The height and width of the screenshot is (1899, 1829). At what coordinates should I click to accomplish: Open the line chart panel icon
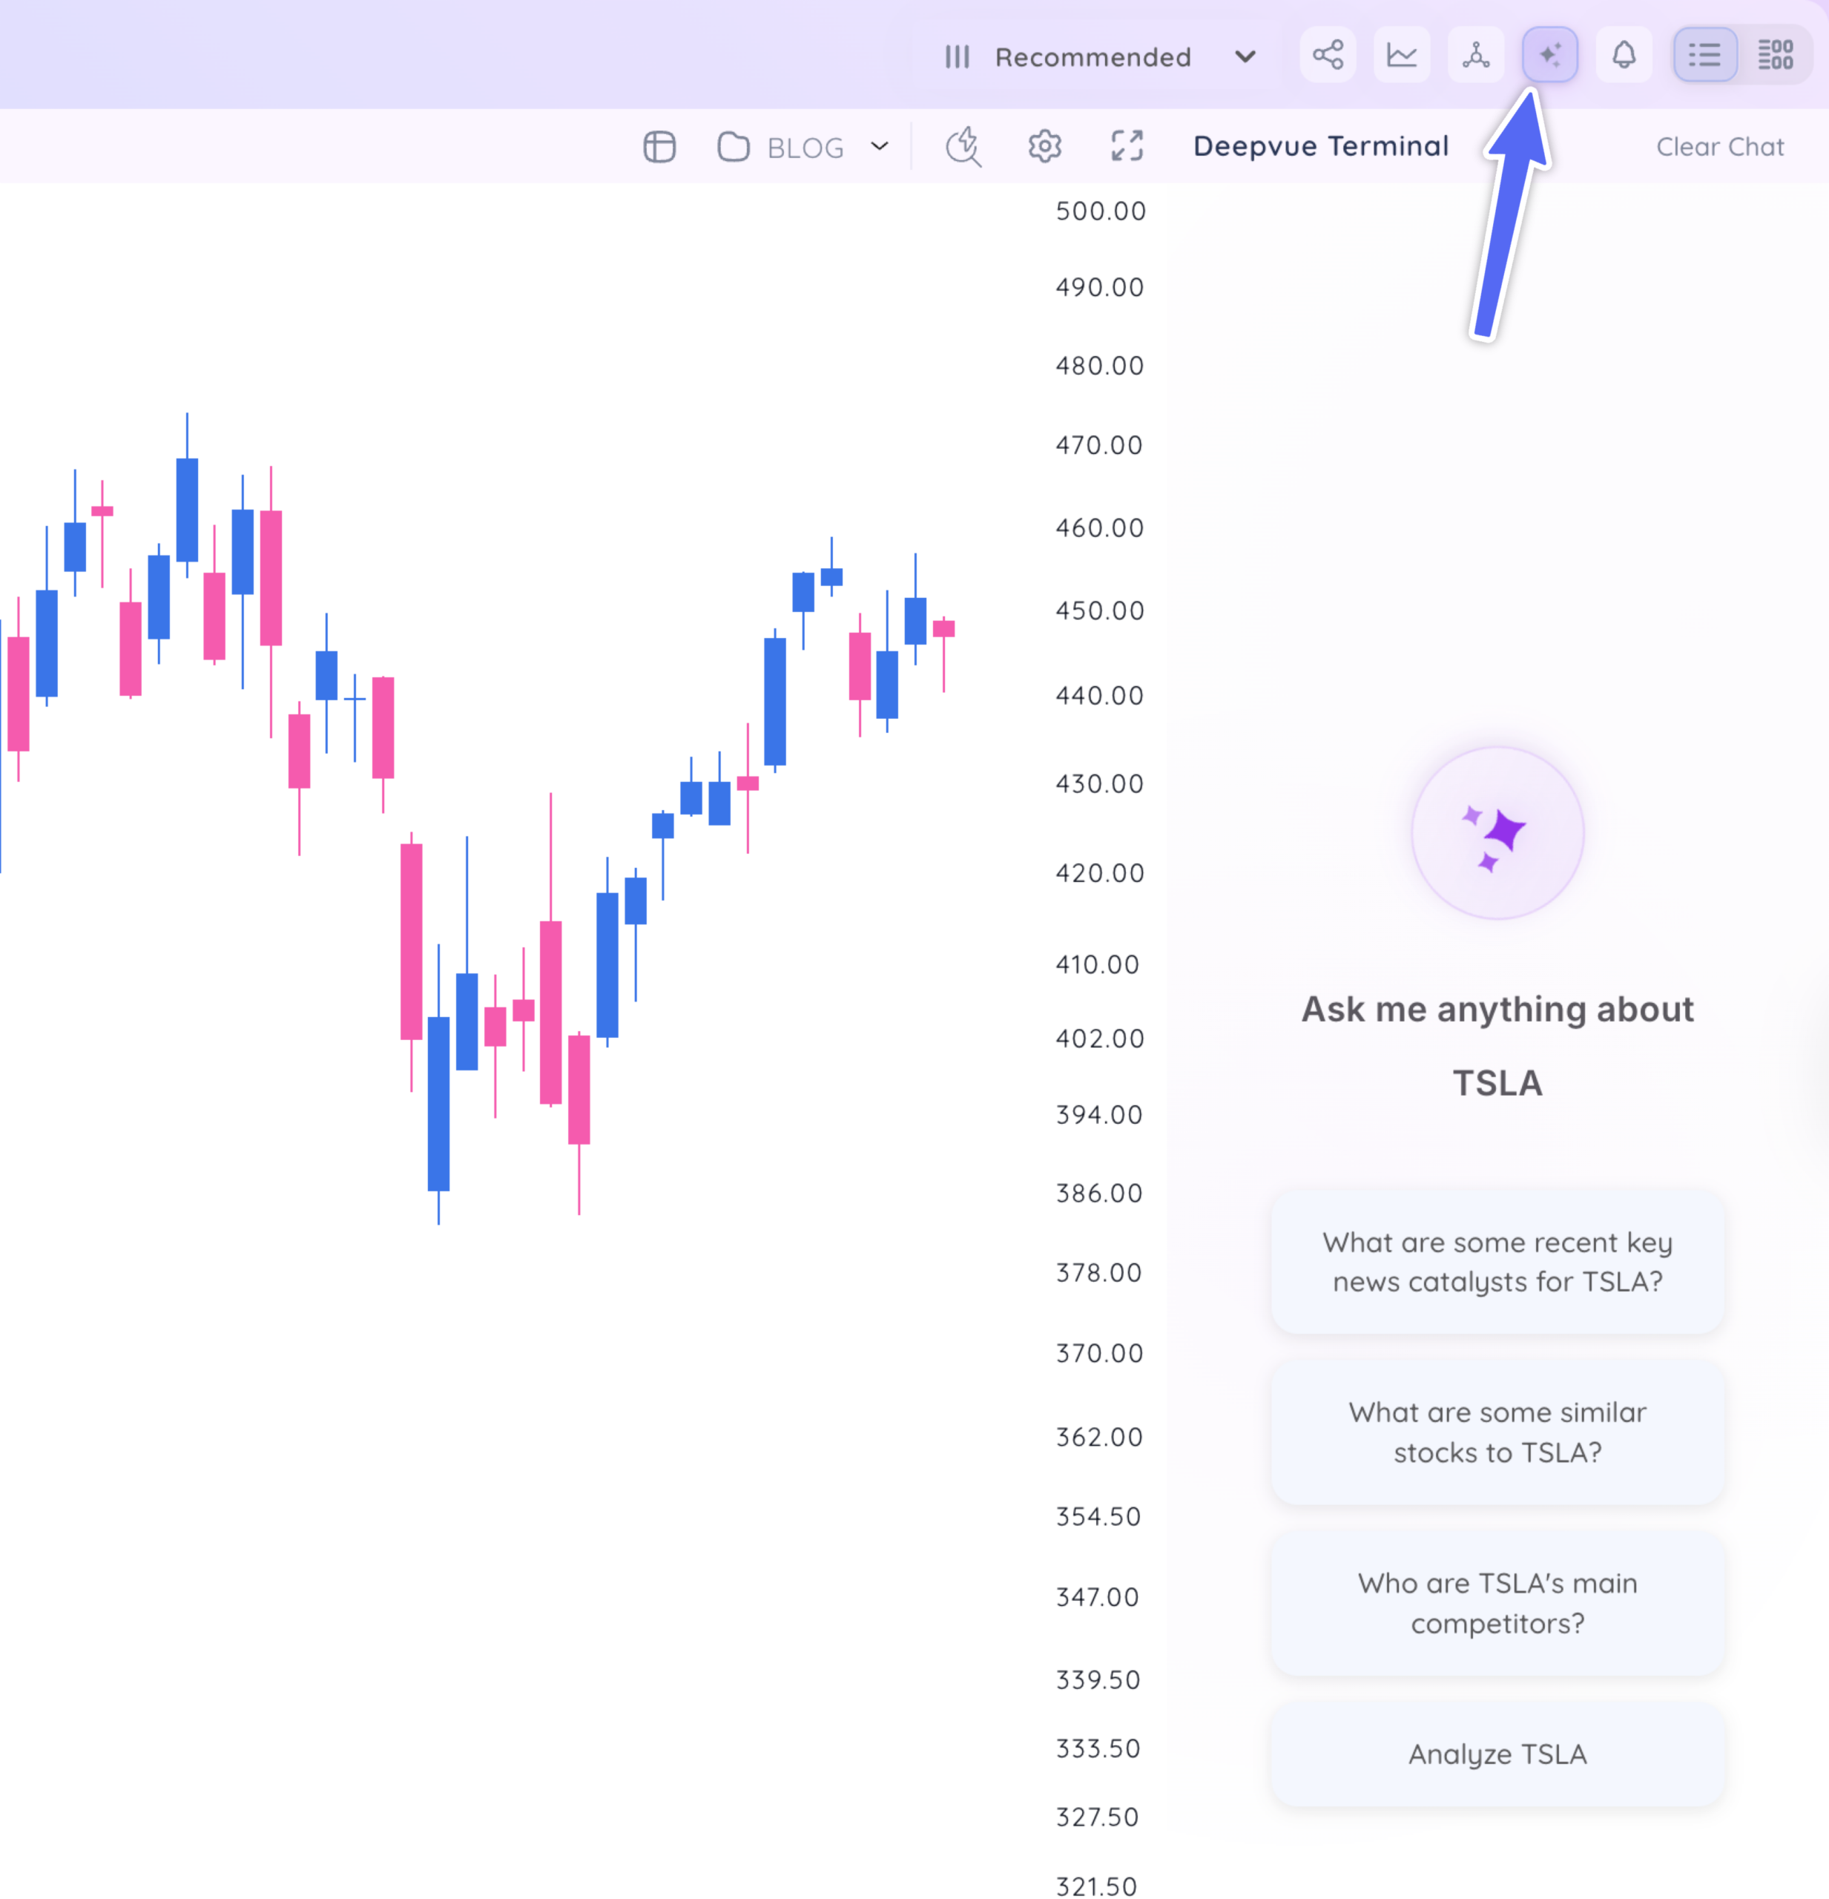(x=1402, y=54)
